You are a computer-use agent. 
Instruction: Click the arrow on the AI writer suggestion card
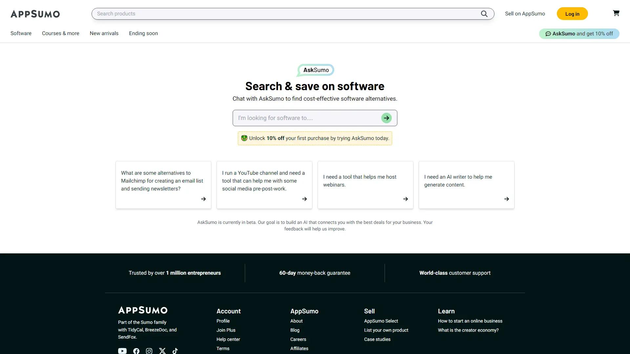[506, 199]
